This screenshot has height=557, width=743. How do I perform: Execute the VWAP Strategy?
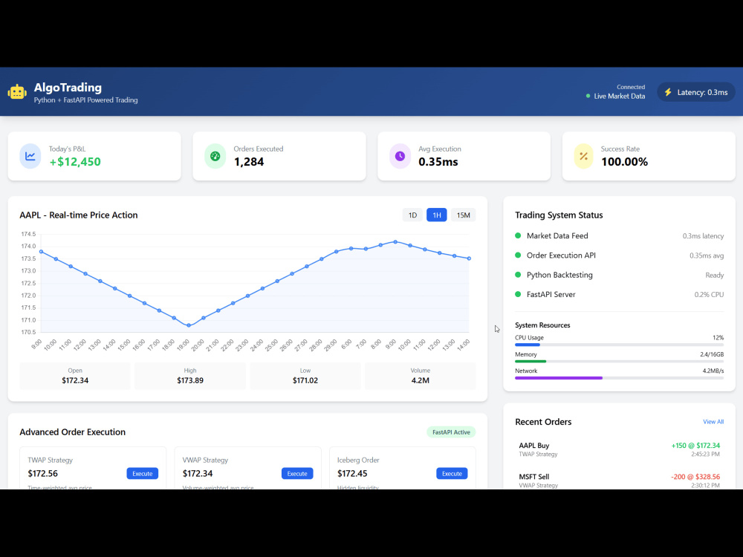click(x=297, y=474)
